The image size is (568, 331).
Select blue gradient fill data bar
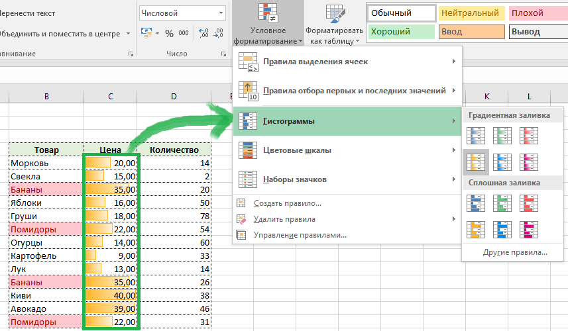coord(476,136)
